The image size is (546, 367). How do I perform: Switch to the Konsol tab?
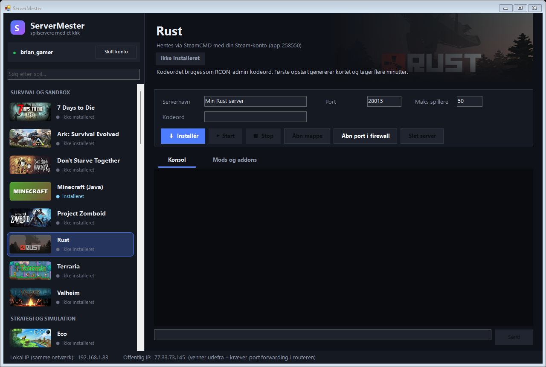(x=177, y=160)
